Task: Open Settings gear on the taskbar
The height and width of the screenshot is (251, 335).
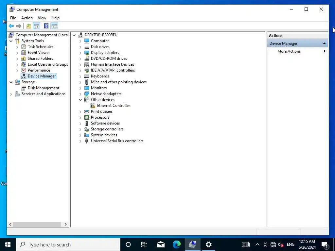Action: (208, 244)
